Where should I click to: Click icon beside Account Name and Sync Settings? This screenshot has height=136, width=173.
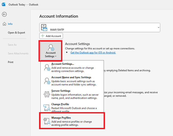click(x=47, y=81)
